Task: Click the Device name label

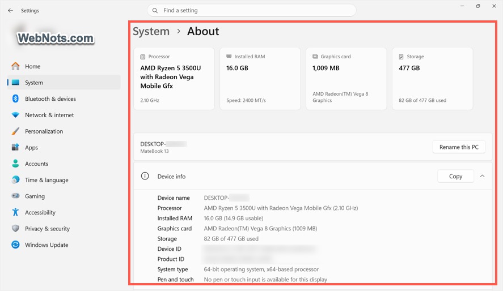Action: click(174, 198)
